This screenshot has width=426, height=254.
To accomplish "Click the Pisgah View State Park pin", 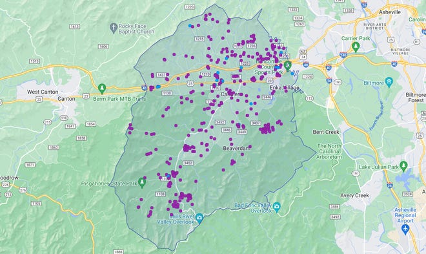I will 142,182.
